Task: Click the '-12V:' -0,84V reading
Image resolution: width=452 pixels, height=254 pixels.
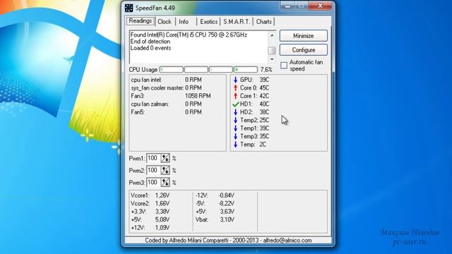Action: (x=215, y=195)
